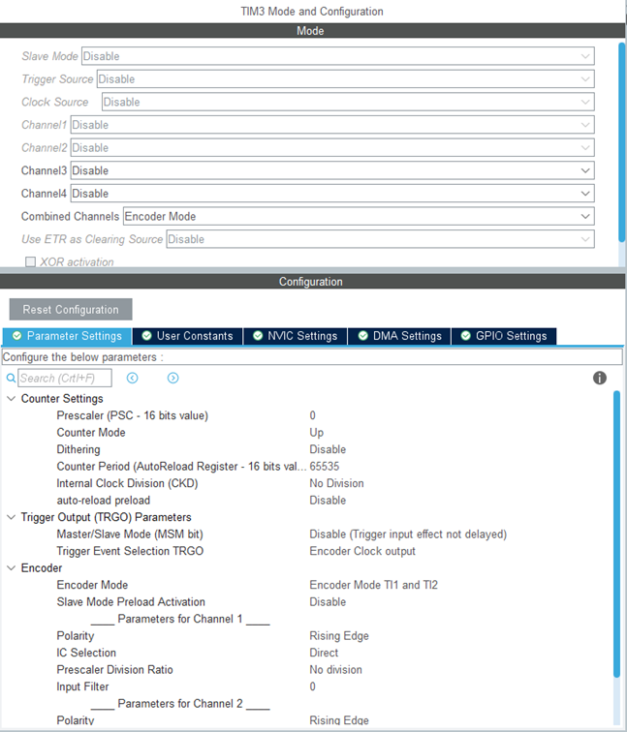Open Use ETR as Clearing Source dropdown
Image resolution: width=627 pixels, height=732 pixels.
coord(380,239)
